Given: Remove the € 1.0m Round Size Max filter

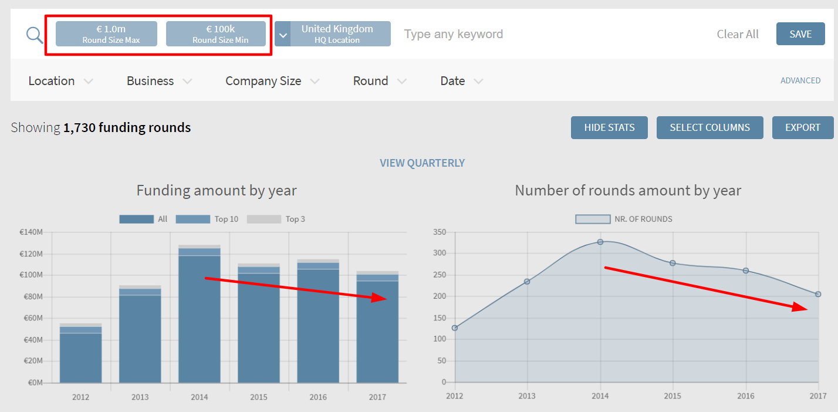Looking at the screenshot, I should 106,34.
